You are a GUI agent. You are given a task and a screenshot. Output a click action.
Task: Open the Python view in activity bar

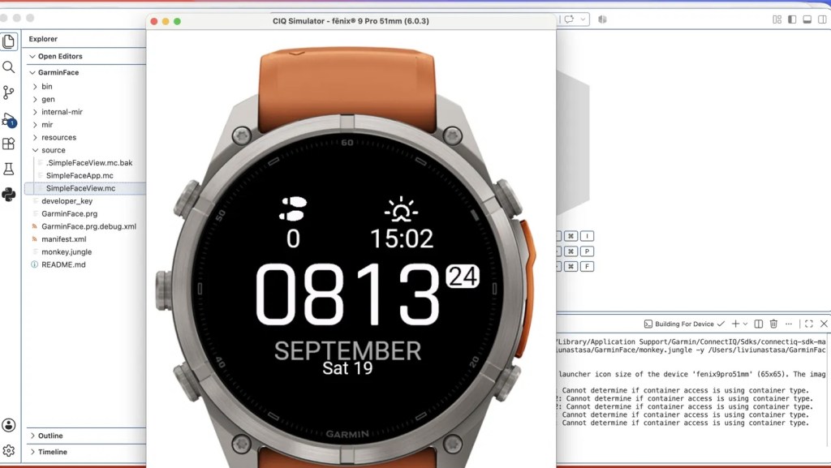[8, 195]
